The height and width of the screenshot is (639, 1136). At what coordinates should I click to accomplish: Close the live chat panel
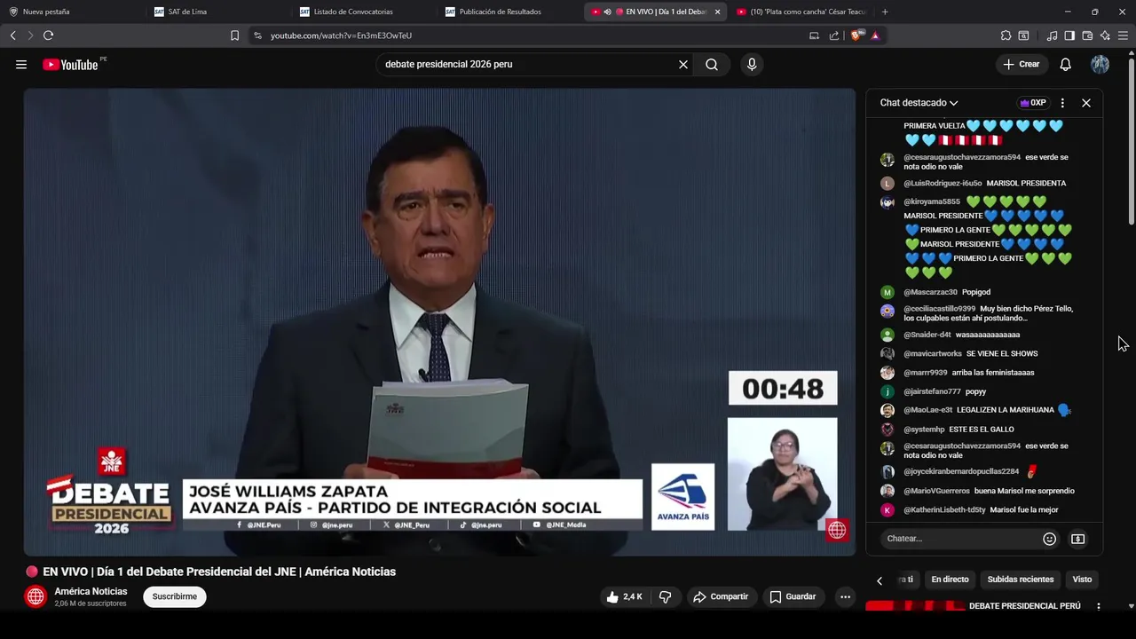(x=1086, y=103)
